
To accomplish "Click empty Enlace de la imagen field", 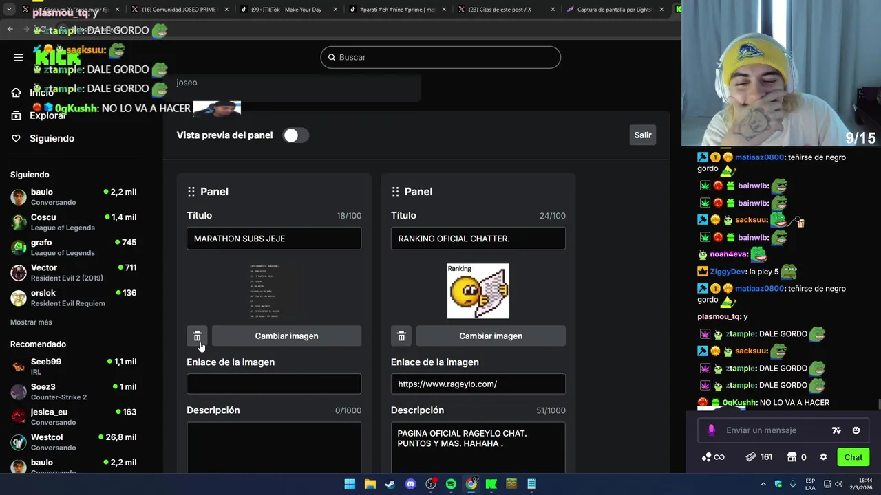I will pyautogui.click(x=274, y=384).
